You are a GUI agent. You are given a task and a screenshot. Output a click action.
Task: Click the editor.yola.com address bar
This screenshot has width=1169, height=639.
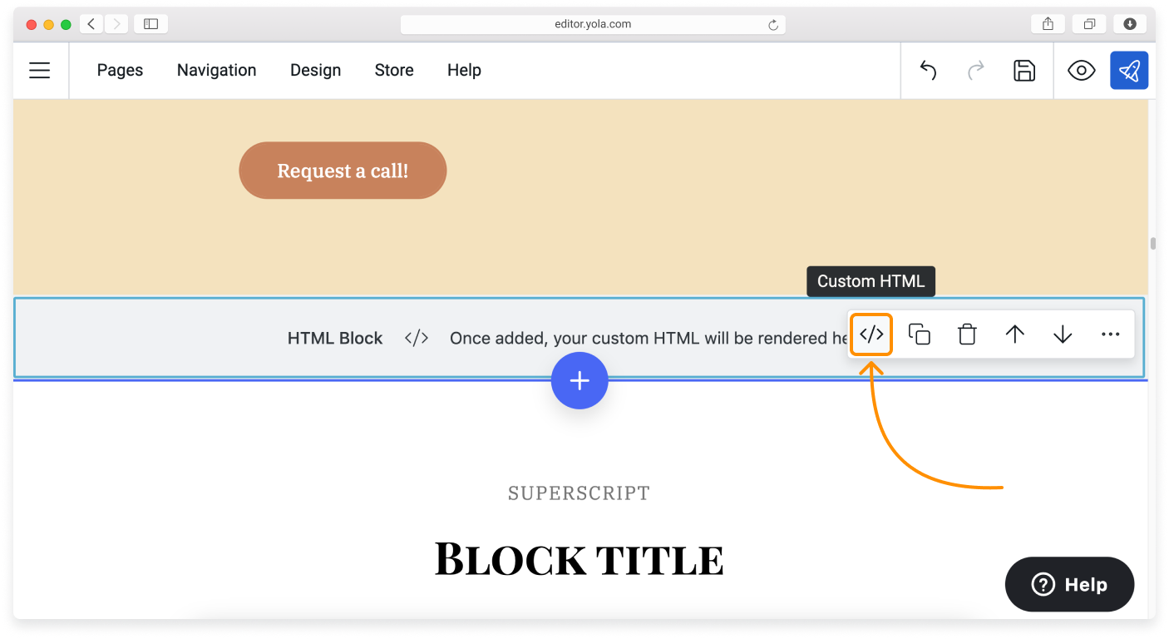[x=592, y=24]
